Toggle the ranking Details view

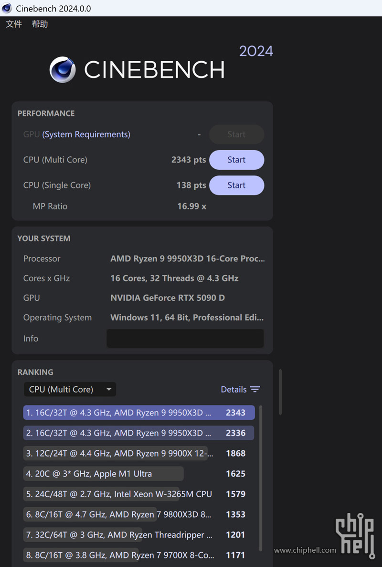pos(234,390)
